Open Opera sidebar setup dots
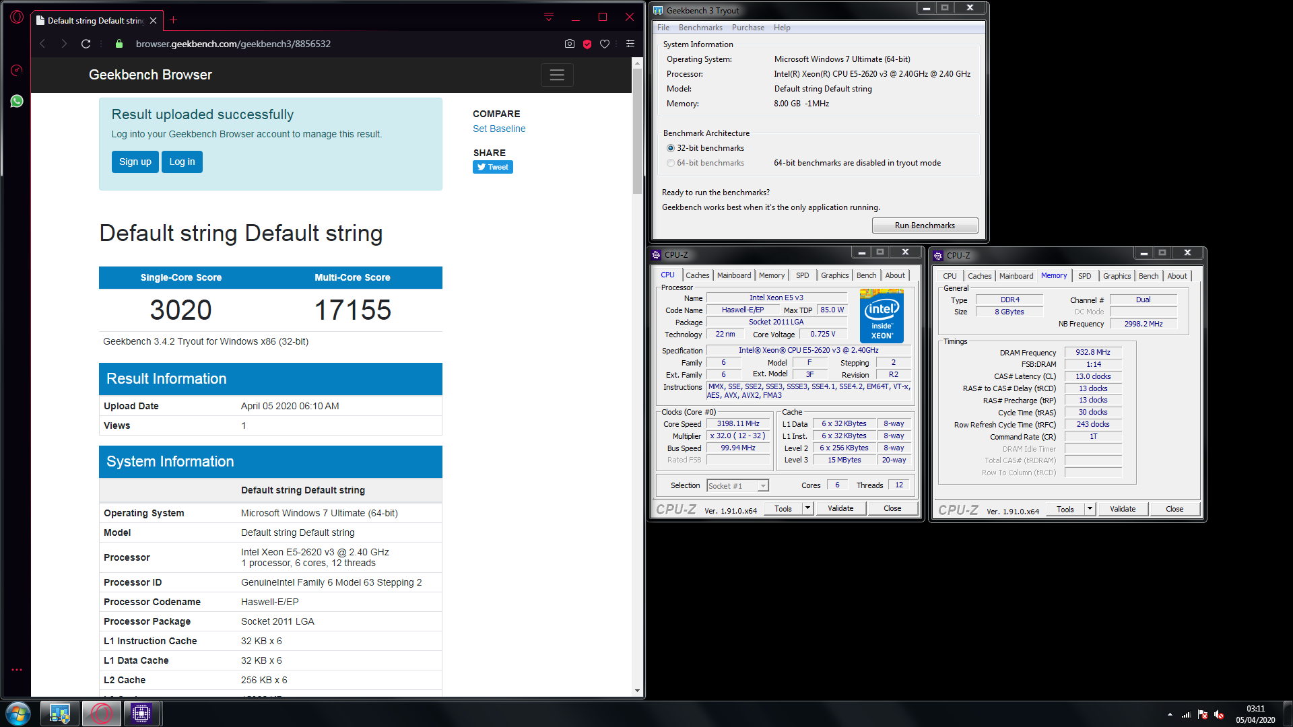1293x727 pixels. click(17, 670)
